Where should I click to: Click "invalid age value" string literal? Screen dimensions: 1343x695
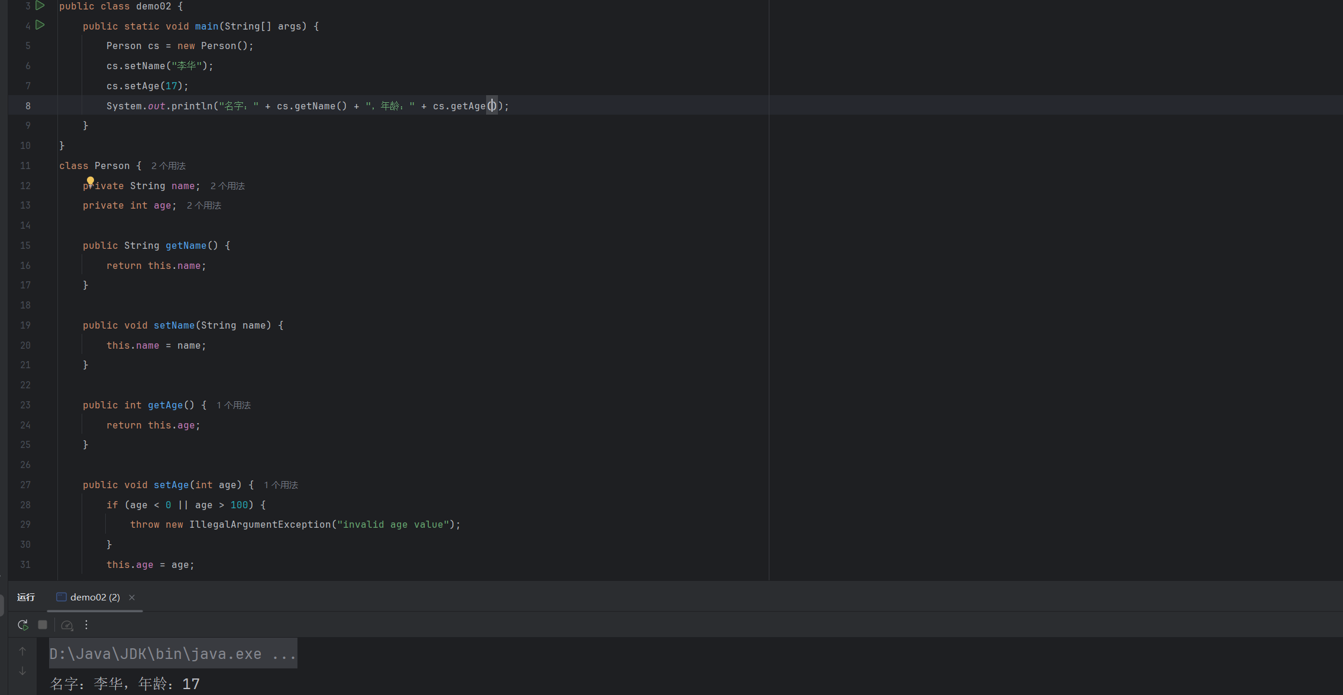point(393,524)
